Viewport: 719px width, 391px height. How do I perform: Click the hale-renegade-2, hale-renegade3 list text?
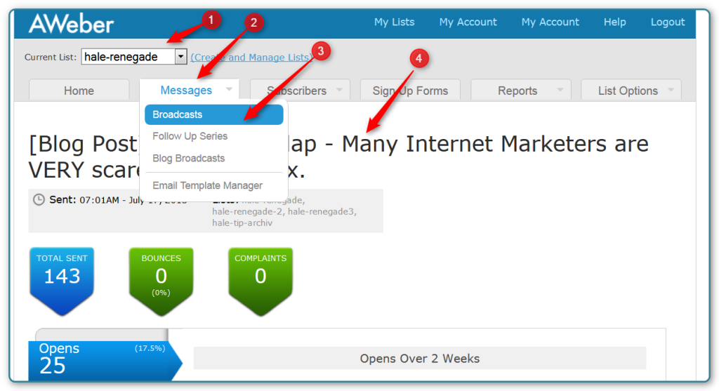point(284,211)
